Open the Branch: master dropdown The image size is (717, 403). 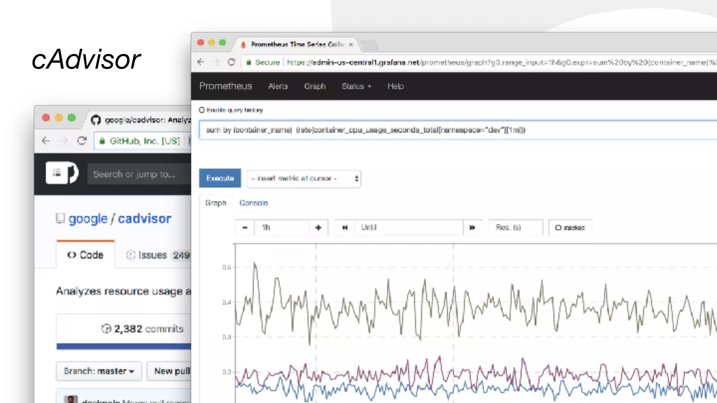click(99, 371)
